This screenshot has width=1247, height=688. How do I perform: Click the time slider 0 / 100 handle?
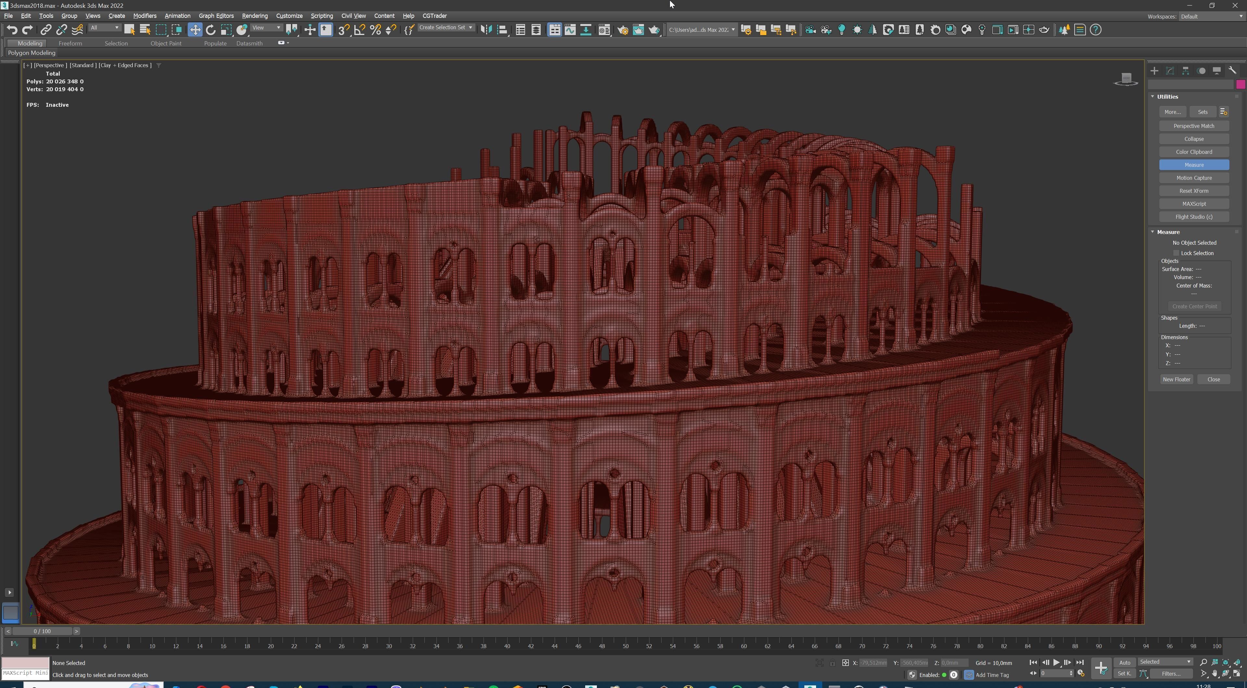42,631
